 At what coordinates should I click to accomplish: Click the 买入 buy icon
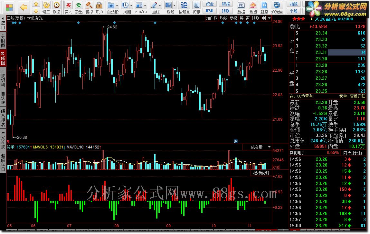click(x=69, y=7)
